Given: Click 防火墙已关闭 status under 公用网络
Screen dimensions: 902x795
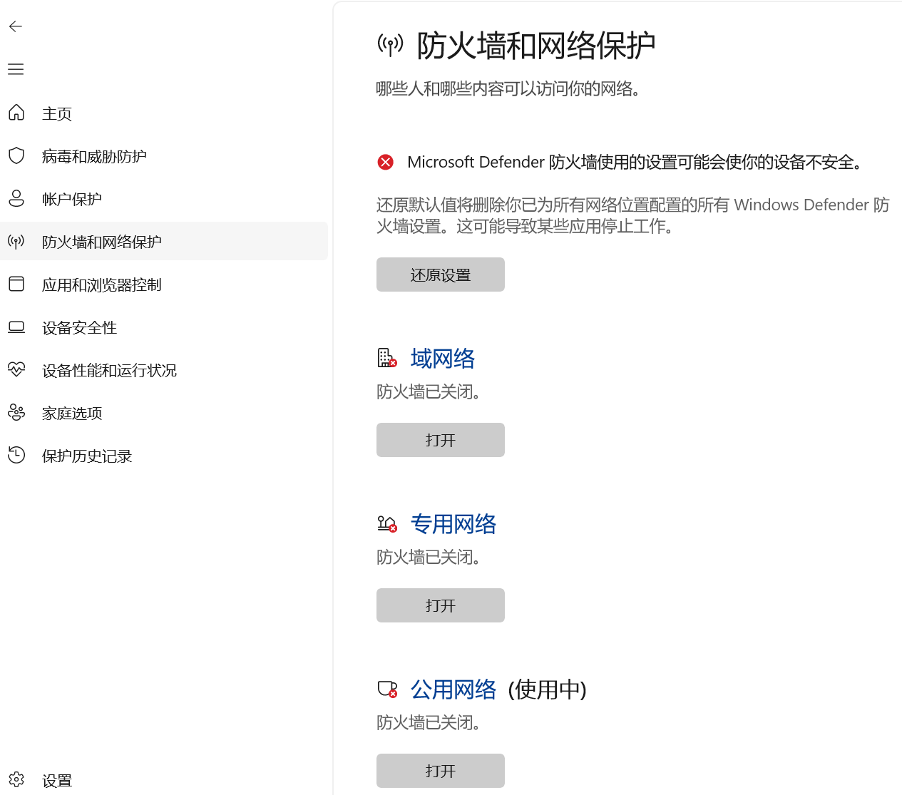Looking at the screenshot, I should 429,722.
